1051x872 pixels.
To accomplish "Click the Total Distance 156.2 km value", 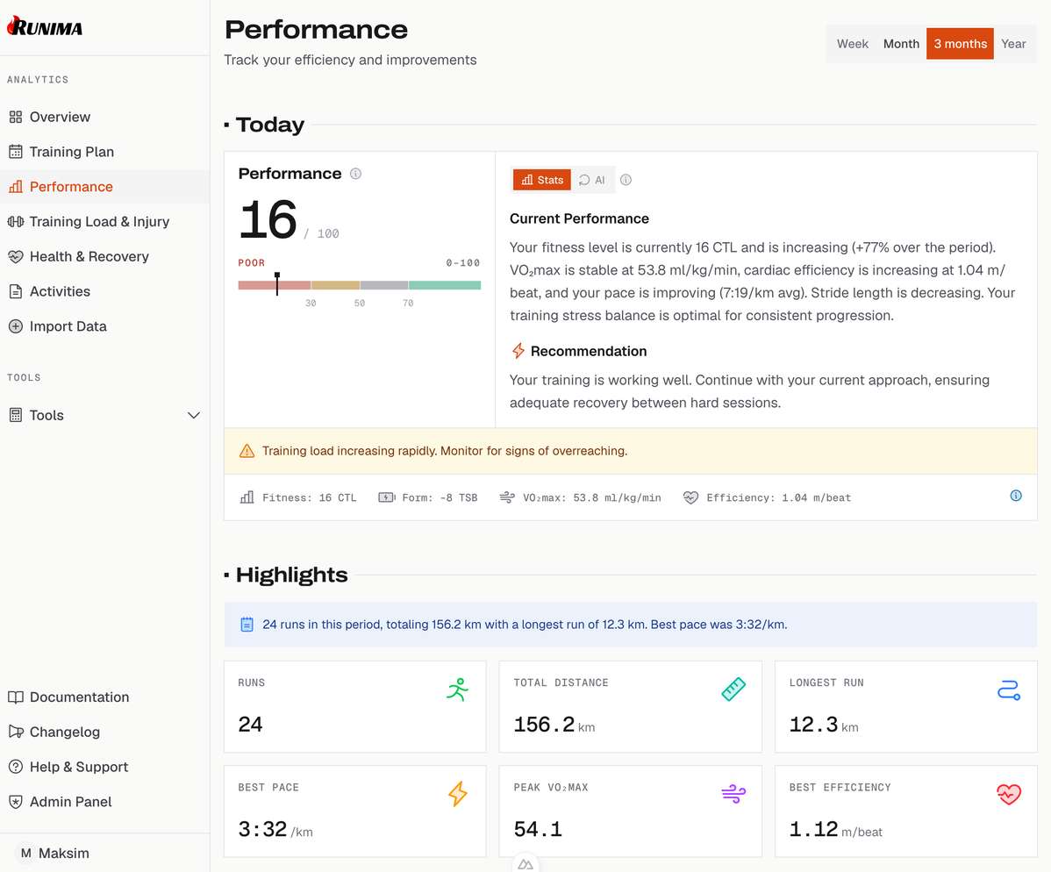I will point(554,725).
